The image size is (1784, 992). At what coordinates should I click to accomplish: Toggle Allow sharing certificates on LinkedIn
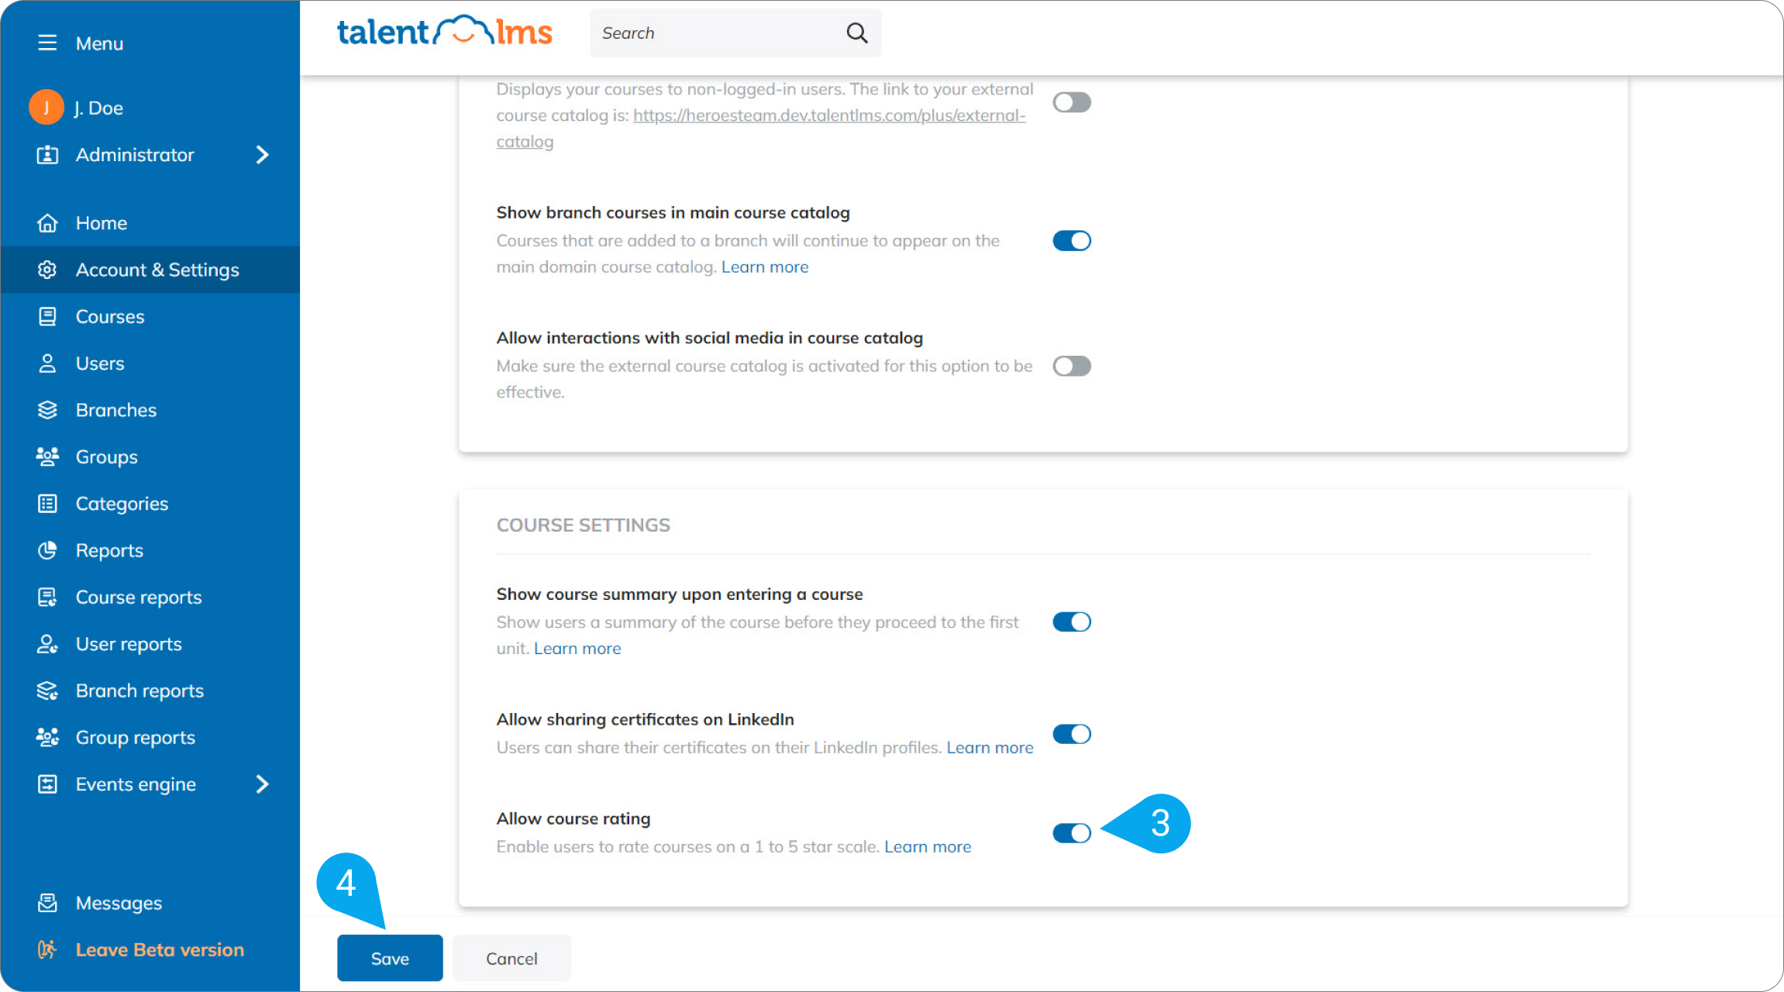[1072, 734]
